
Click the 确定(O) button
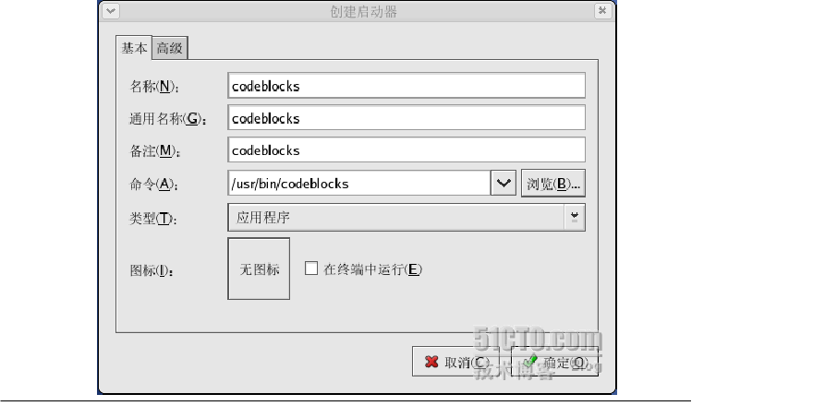coord(554,362)
